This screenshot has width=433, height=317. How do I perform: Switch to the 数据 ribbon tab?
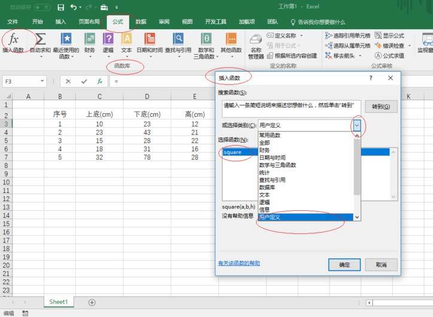point(141,21)
